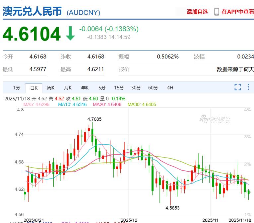Switch to the 周K weekly chart tab
This screenshot has width=254, height=223.
click(51, 88)
